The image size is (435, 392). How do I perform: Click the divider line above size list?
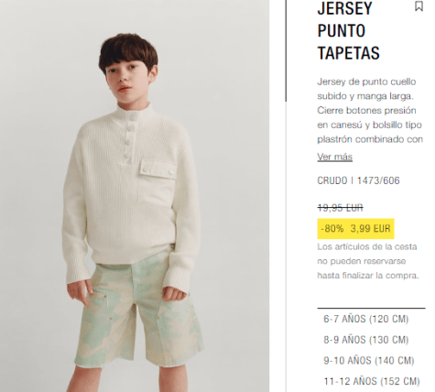click(371, 309)
